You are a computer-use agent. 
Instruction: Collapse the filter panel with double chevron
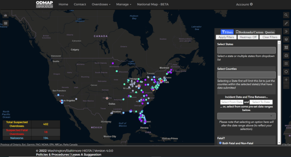click(286, 31)
